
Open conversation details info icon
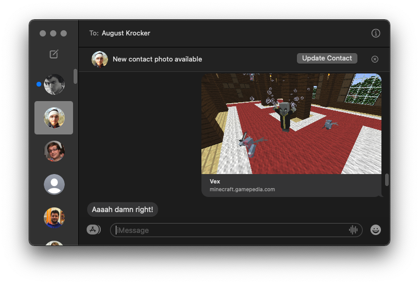376,33
